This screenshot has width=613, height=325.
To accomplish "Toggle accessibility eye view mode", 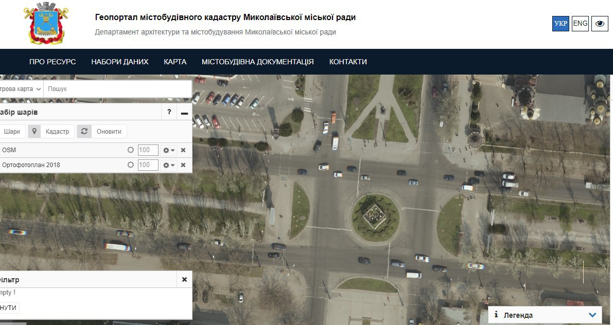I will point(600,24).
